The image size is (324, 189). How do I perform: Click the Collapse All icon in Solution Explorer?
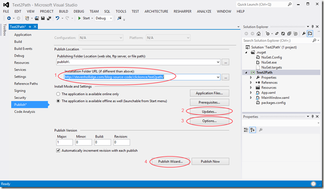coord(289,34)
